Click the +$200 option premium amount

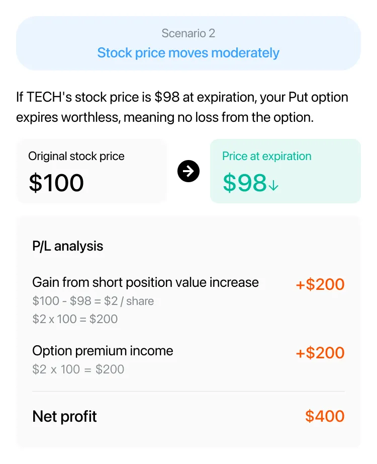coord(320,353)
